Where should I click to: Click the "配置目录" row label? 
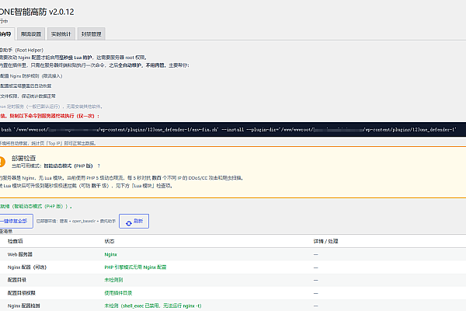[x=17, y=280]
